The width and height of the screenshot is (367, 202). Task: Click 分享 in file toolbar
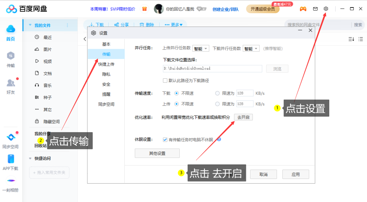(121, 25)
